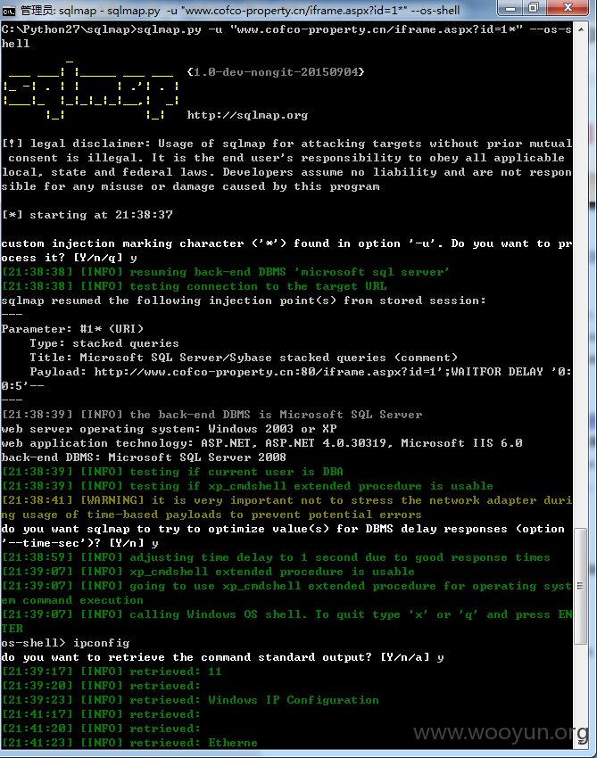This screenshot has height=758, width=597.
Task: Click the 'web application technology: ASP.NET' line
Action: click(x=261, y=443)
